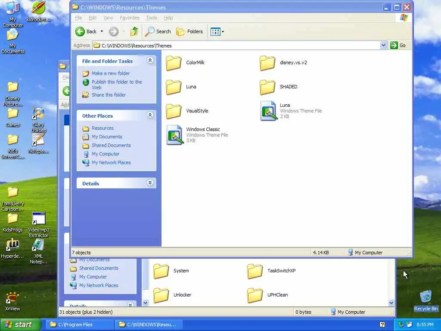Select the Recycle Bin icon
Screen dimensions: 441x331
pos(426,301)
